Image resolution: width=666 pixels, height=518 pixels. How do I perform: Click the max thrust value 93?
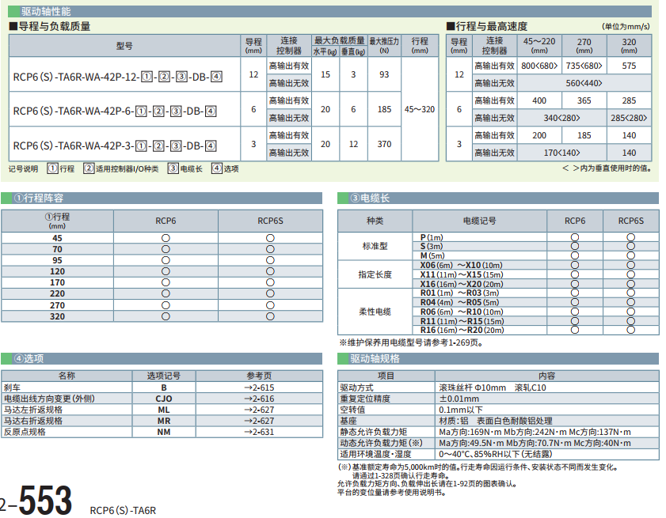384,74
